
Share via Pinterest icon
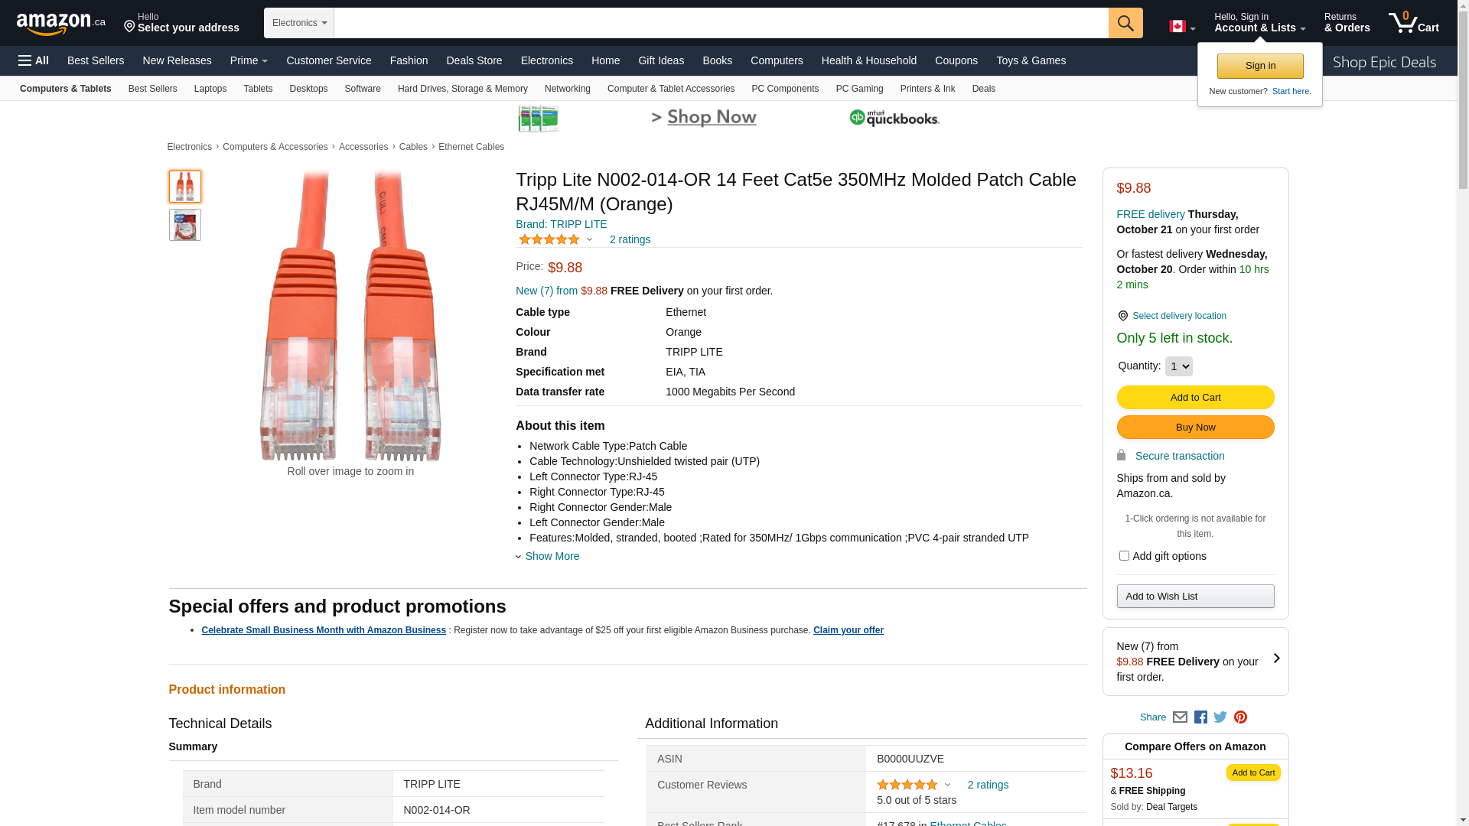click(x=1240, y=717)
